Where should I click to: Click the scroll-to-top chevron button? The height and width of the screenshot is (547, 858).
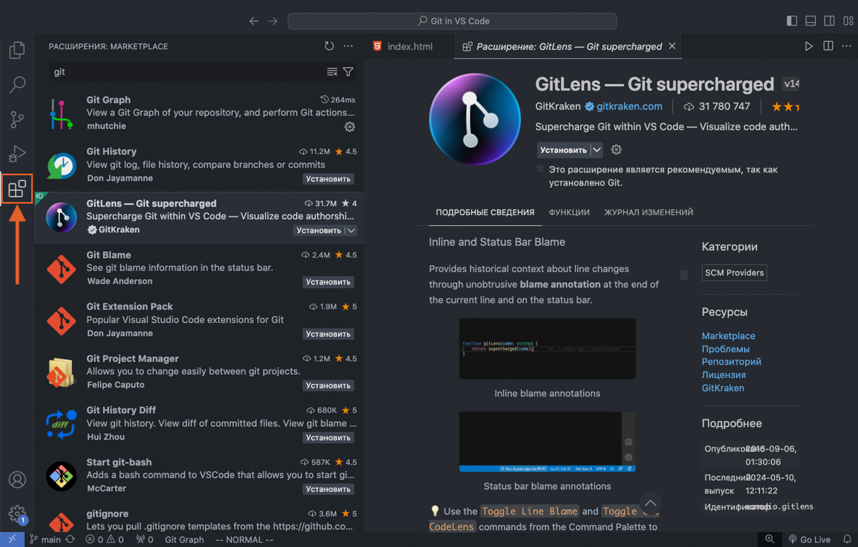pyautogui.click(x=650, y=503)
